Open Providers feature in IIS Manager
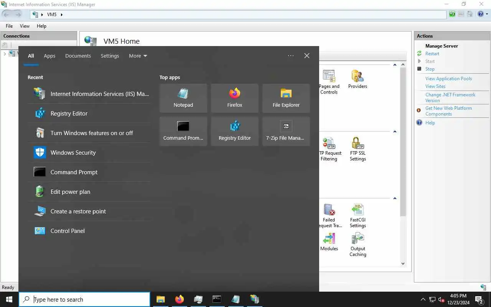The image size is (491, 307). 358,79
